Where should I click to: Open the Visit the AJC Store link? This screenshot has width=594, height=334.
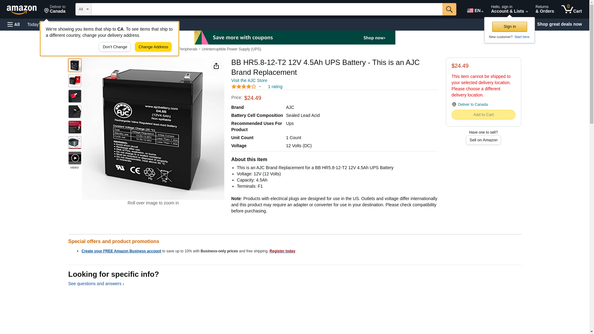click(249, 80)
